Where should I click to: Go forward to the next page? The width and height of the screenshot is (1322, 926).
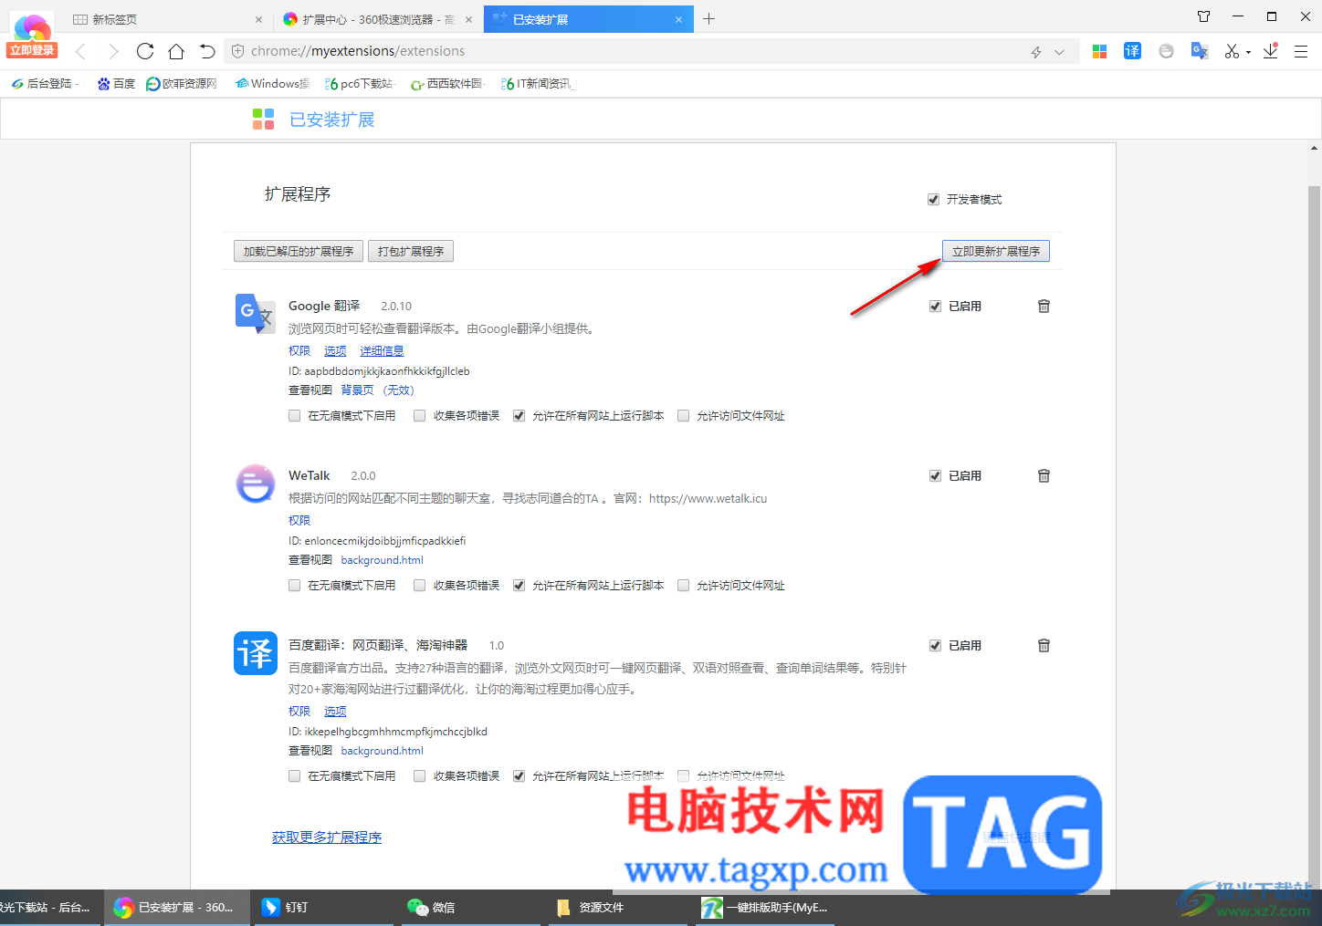pos(113,51)
